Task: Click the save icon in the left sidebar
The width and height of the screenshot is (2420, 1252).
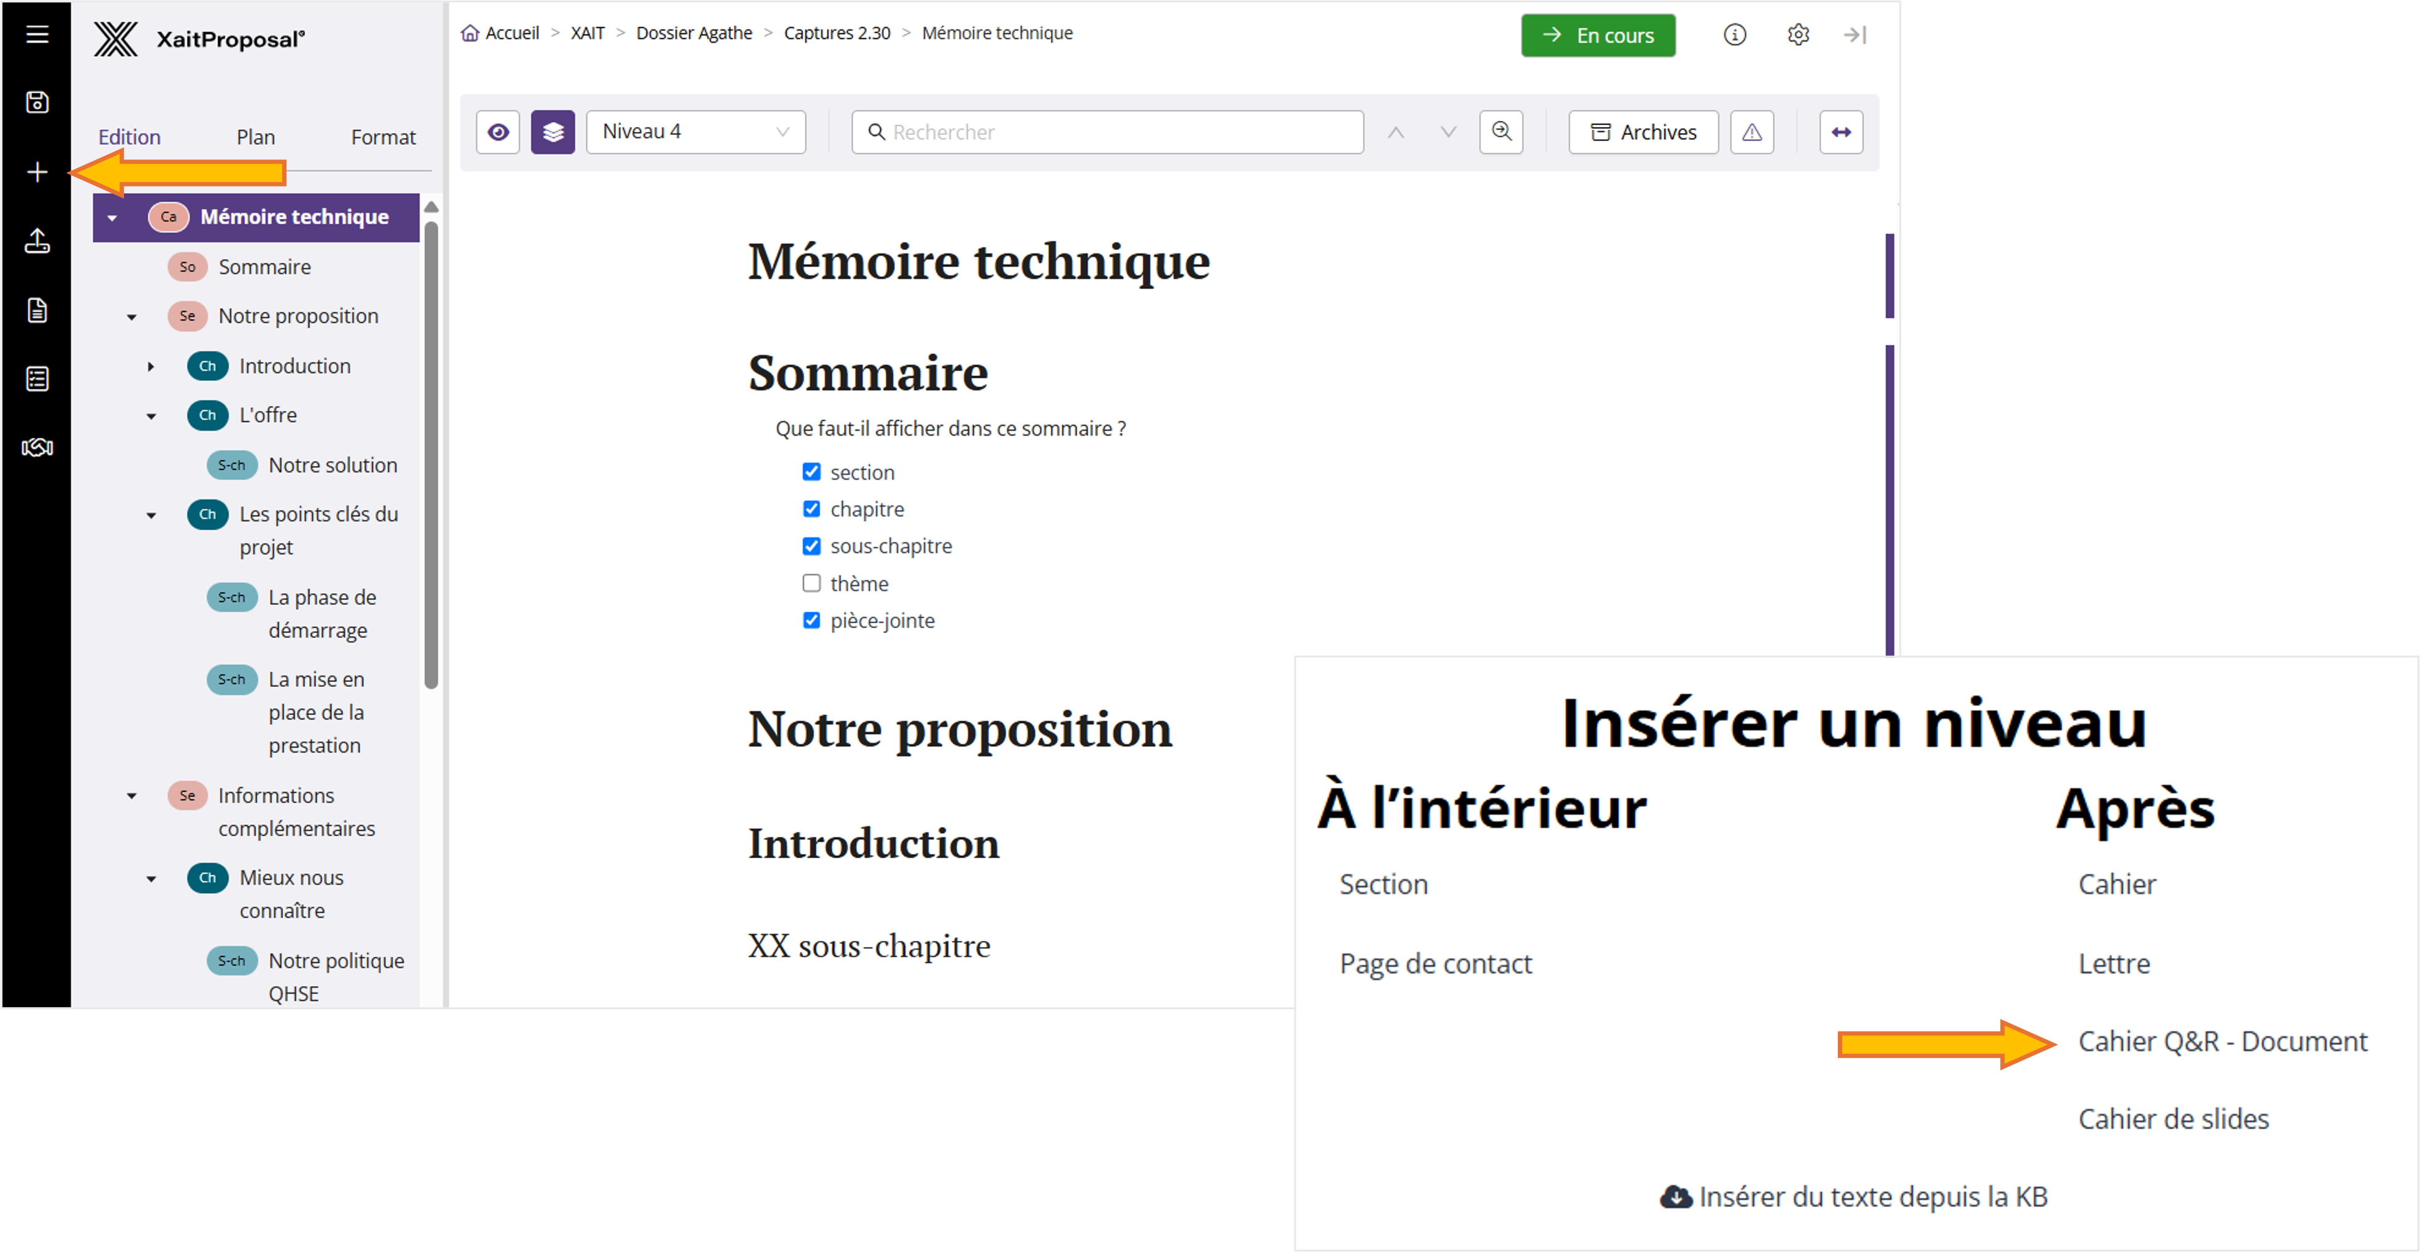Action: tap(37, 102)
